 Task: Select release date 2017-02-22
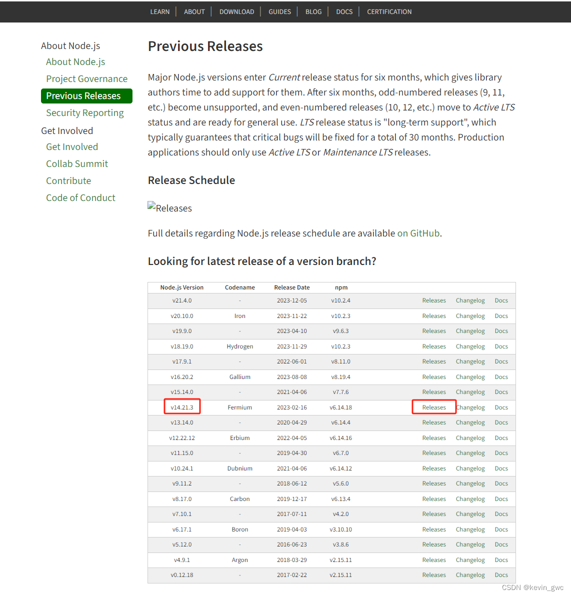(291, 575)
